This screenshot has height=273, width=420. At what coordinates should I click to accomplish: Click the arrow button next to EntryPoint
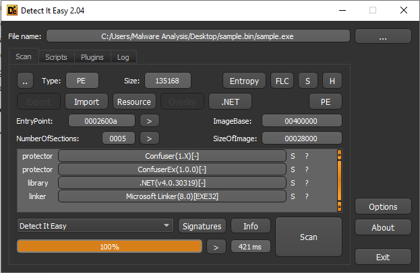pyautogui.click(x=150, y=121)
